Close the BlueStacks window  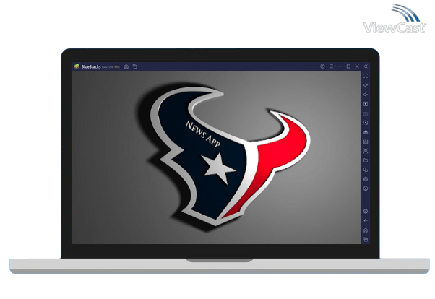pyautogui.click(x=357, y=66)
